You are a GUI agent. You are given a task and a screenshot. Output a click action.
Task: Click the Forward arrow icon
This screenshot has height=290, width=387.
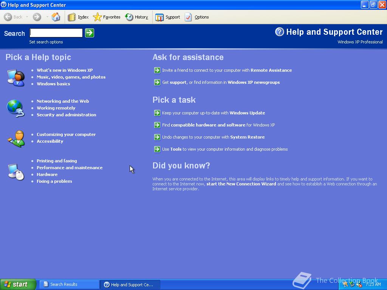[x=37, y=17]
